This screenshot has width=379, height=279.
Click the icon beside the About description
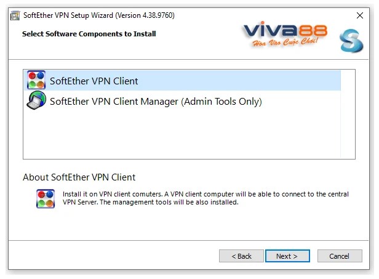[x=46, y=198]
